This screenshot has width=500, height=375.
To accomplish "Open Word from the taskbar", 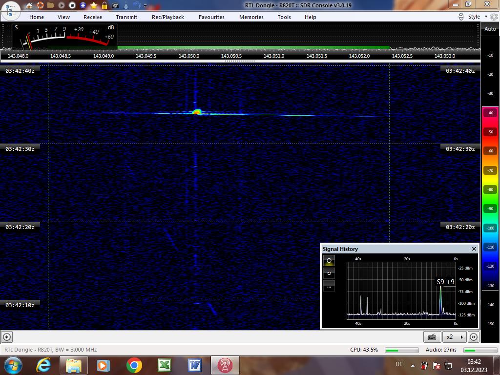I will point(194,365).
